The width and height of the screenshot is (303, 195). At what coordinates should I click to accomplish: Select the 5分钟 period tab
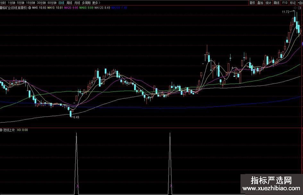[21, 3]
